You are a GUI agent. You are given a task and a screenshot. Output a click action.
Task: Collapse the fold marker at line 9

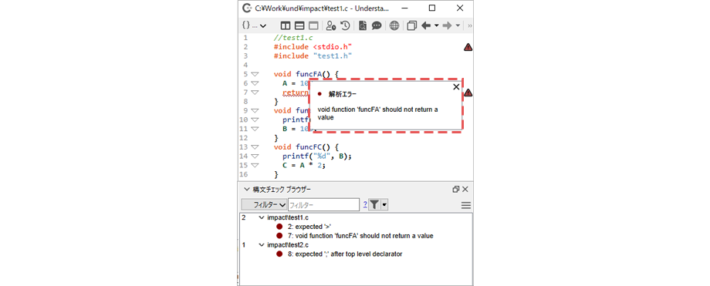tap(255, 110)
